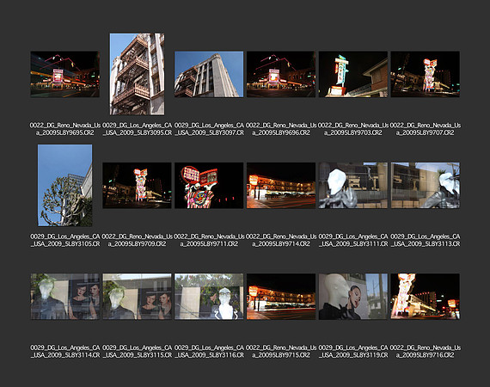Open the mannequin with poster thumbnail numbered 3114
The width and height of the screenshot is (490, 387).
pyautogui.click(x=65, y=297)
